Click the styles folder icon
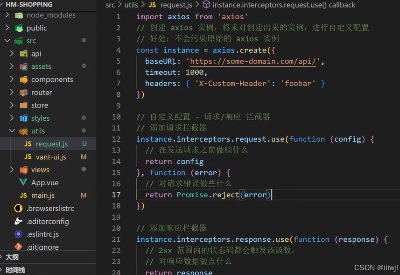This screenshot has height=275, width=400. coord(23,118)
